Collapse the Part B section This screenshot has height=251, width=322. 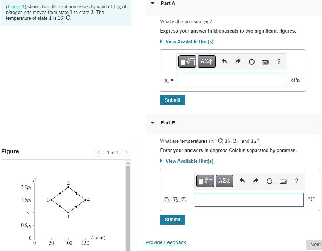point(152,123)
